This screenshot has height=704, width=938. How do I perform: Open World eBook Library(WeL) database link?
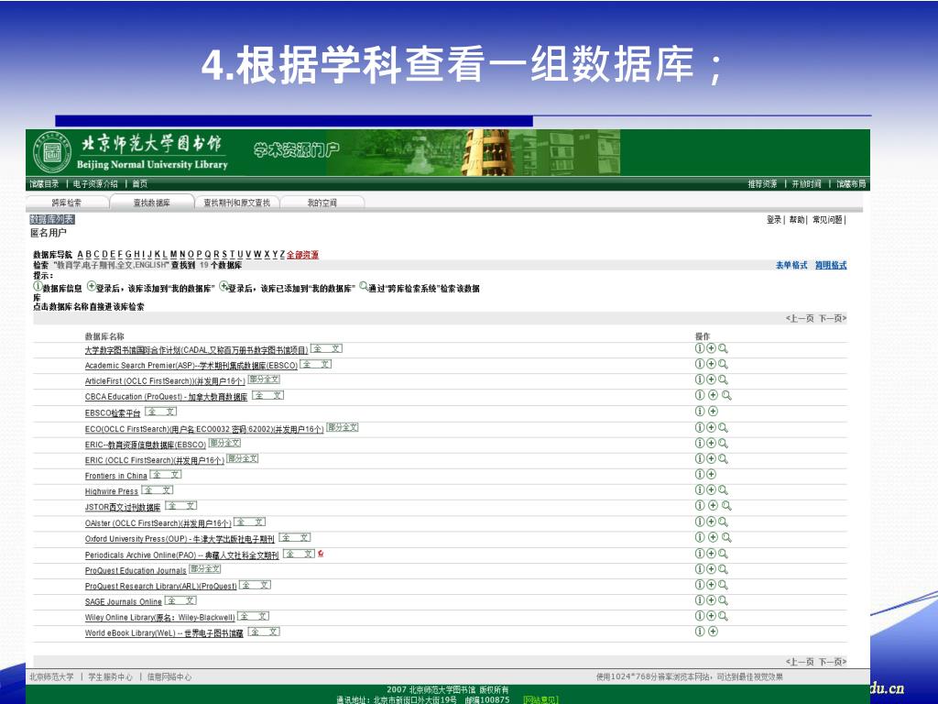pyautogui.click(x=164, y=632)
